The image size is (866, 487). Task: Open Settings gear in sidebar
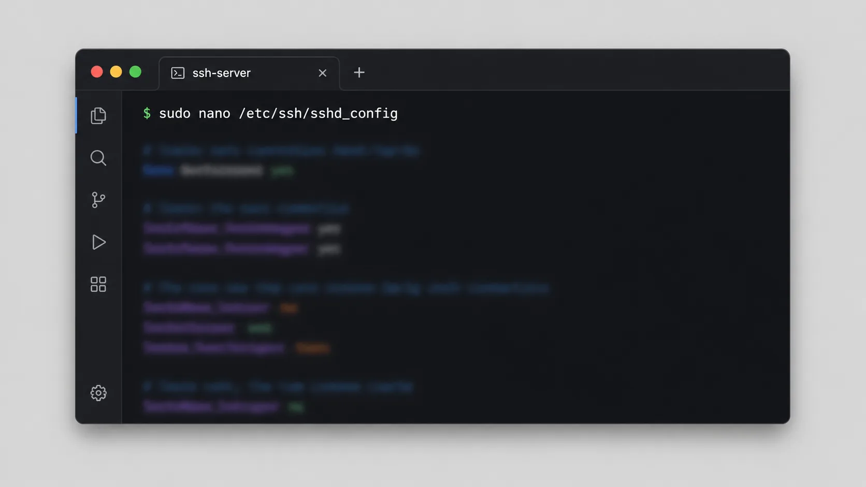[98, 393]
